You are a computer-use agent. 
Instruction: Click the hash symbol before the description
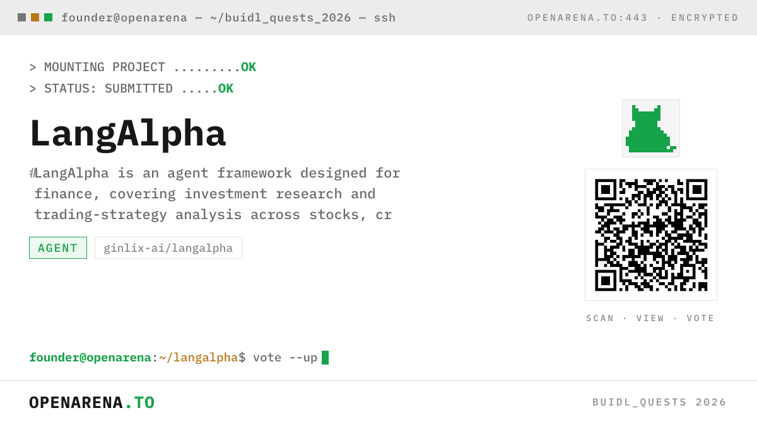tap(32, 173)
